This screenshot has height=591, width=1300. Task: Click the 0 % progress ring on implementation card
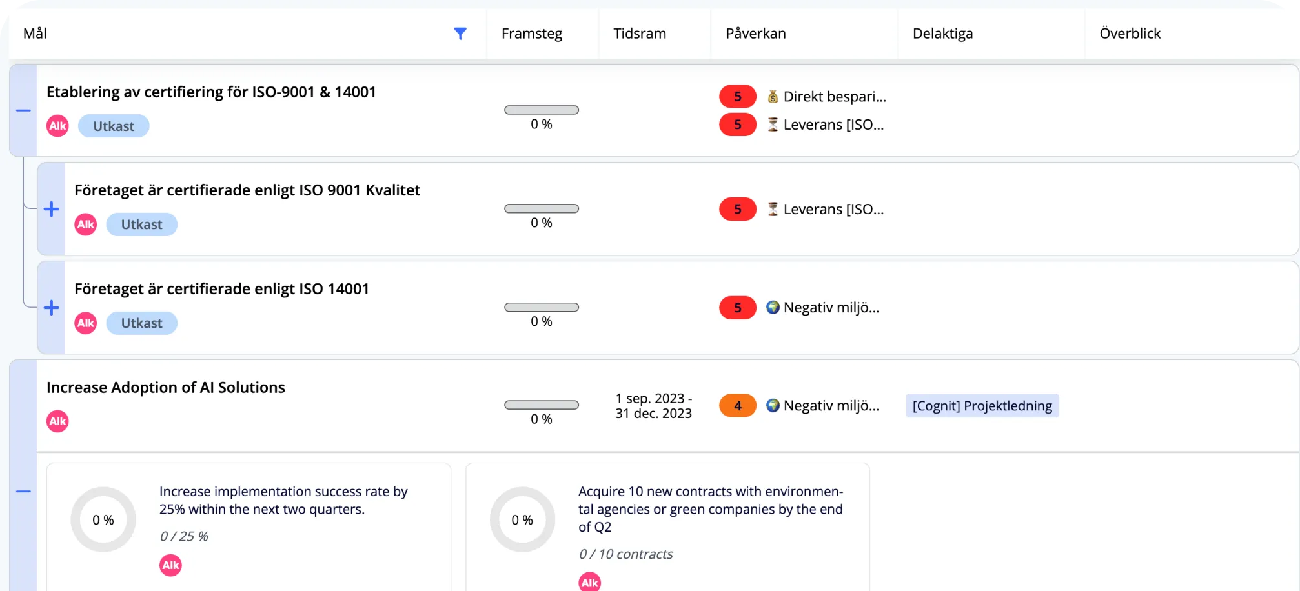pos(103,520)
